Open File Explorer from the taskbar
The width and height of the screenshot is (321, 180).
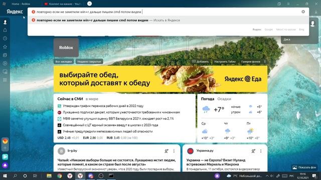[49, 175]
